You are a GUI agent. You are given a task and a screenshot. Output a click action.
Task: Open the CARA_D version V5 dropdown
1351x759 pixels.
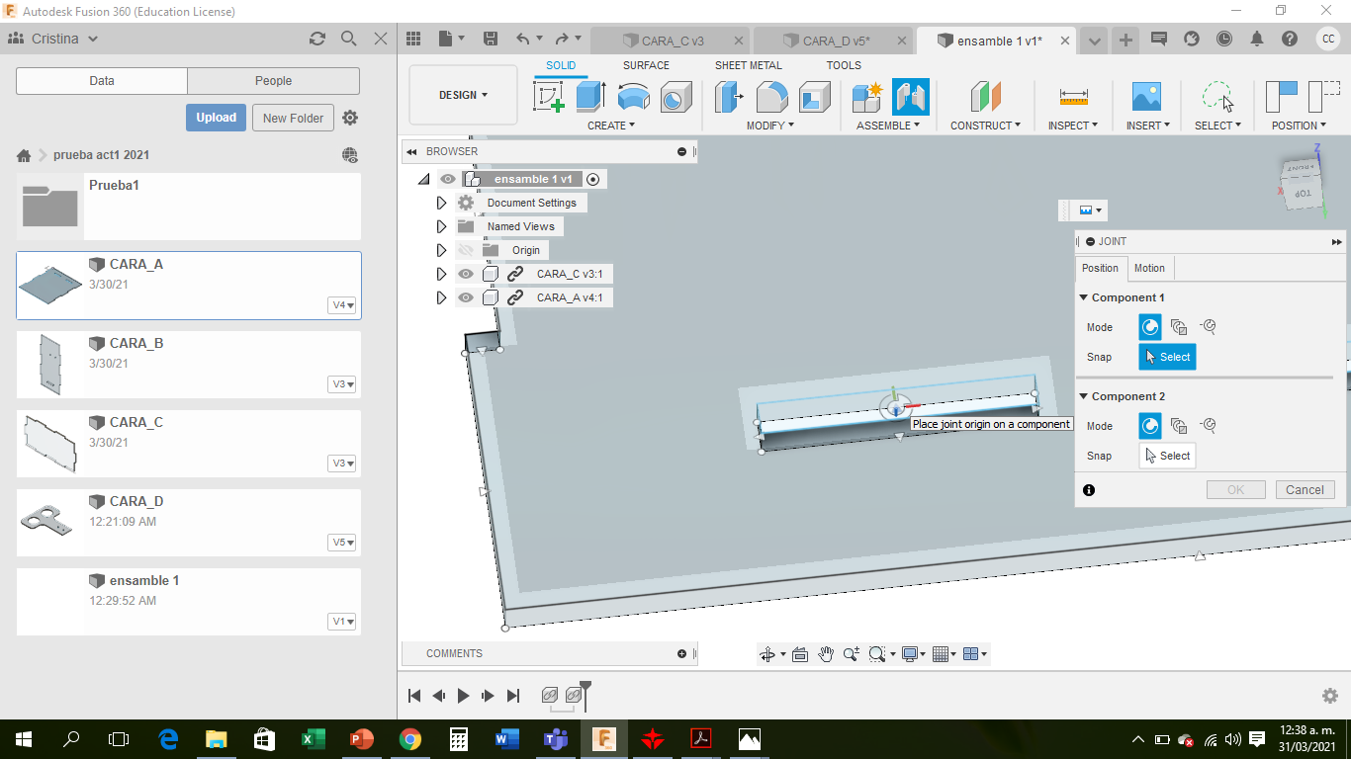tap(342, 543)
